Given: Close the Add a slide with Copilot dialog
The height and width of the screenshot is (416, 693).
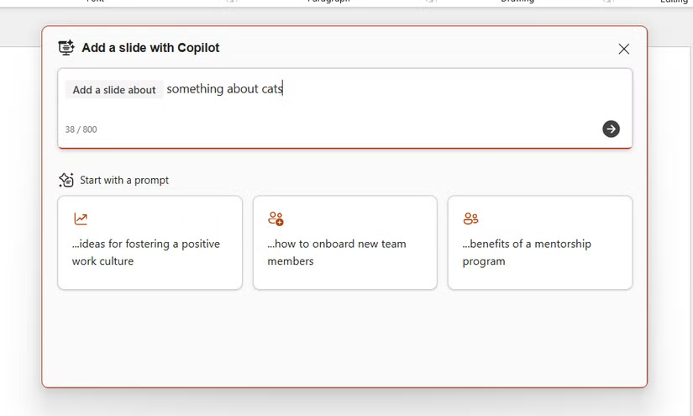Looking at the screenshot, I should click(x=623, y=49).
